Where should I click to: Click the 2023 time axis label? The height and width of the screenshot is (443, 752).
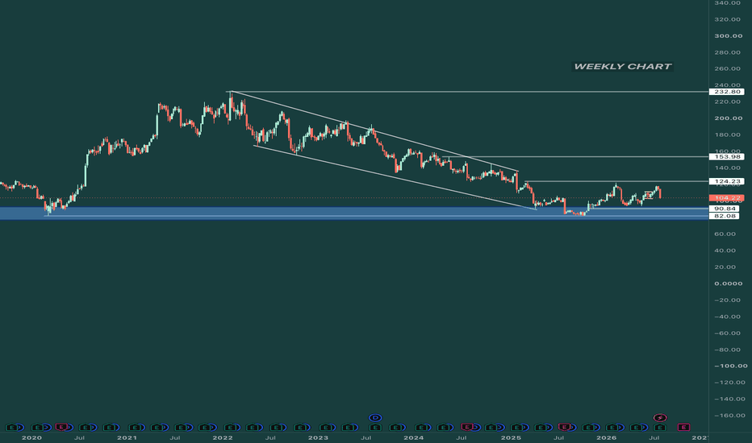point(318,437)
